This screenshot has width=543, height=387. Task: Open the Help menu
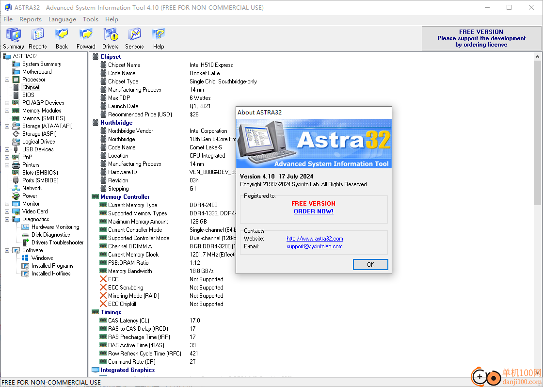pos(112,19)
